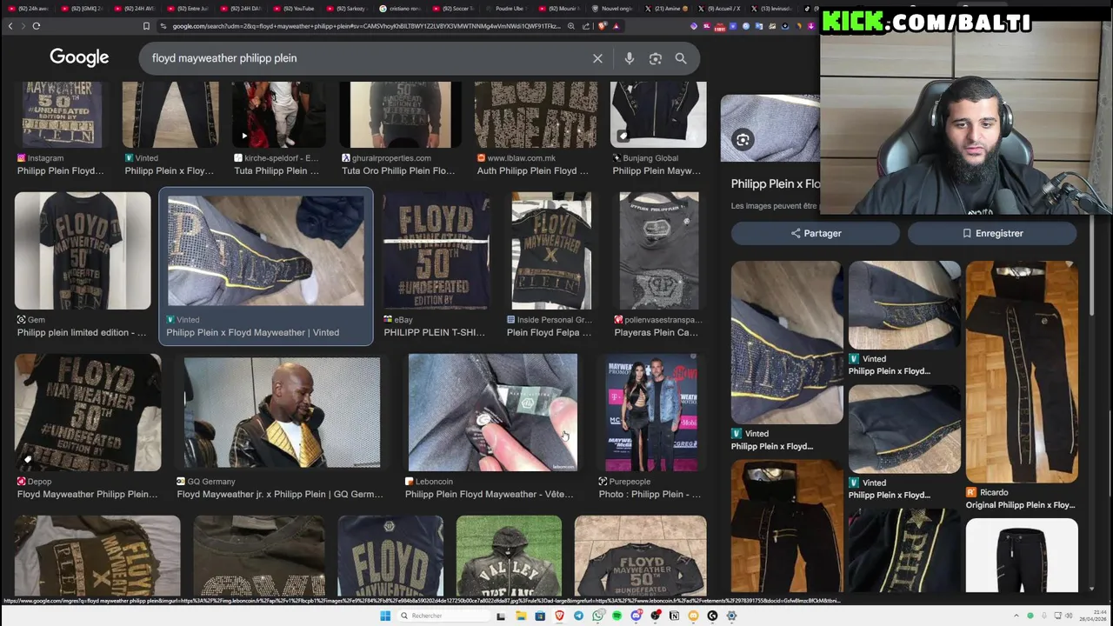This screenshot has height=626, width=1113.
Task: Switch to the cristiano browser tab
Action: pyautogui.click(x=400, y=8)
